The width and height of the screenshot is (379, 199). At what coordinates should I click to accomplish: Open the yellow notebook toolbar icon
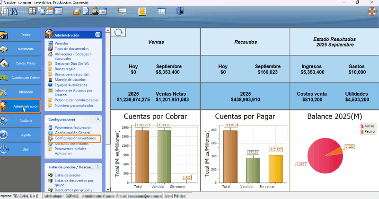142,11
